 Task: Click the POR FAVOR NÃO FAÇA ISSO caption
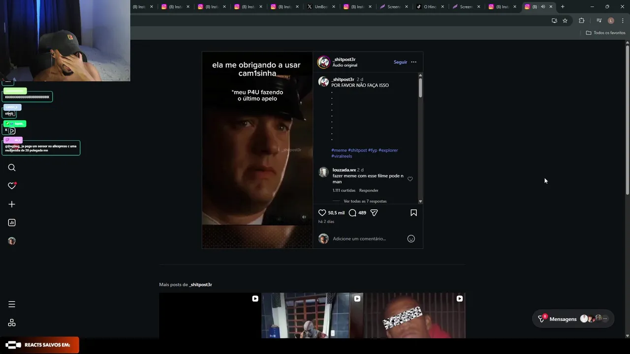click(x=360, y=86)
